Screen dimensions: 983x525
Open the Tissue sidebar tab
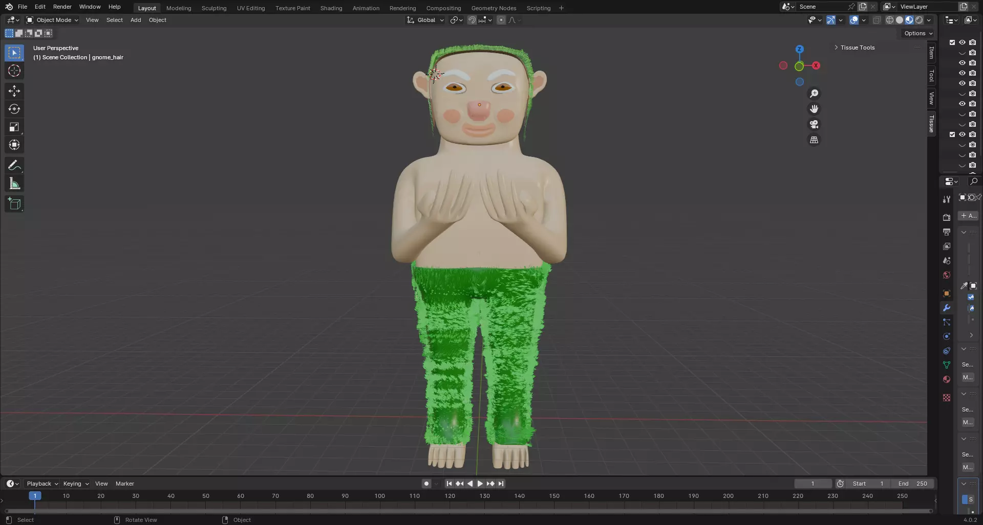tap(932, 124)
